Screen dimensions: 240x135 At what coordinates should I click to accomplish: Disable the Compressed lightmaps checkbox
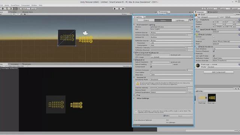(151, 67)
